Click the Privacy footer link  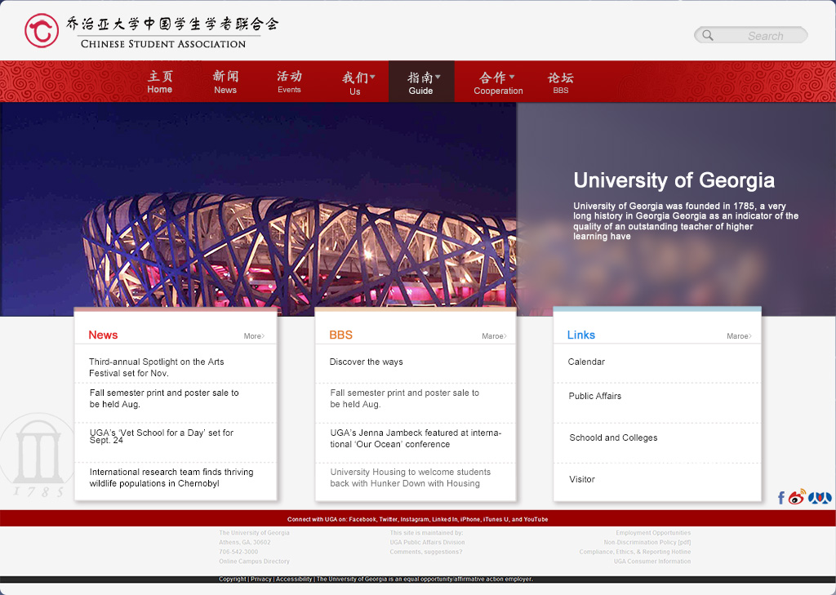[261, 579]
